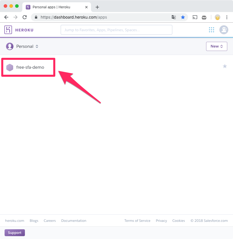Click the © 2018 Salesforce.com text

[x=209, y=221]
